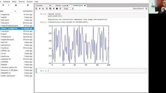Copy the selected cell using the toolbar icon
The height and width of the screenshot is (93, 166).
(x=47, y=9)
